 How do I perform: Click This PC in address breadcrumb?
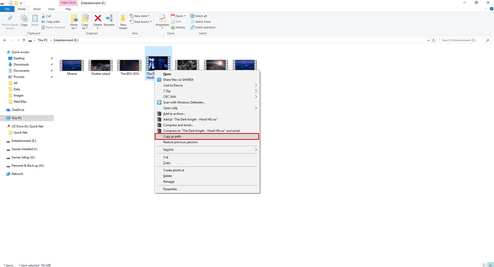42,40
